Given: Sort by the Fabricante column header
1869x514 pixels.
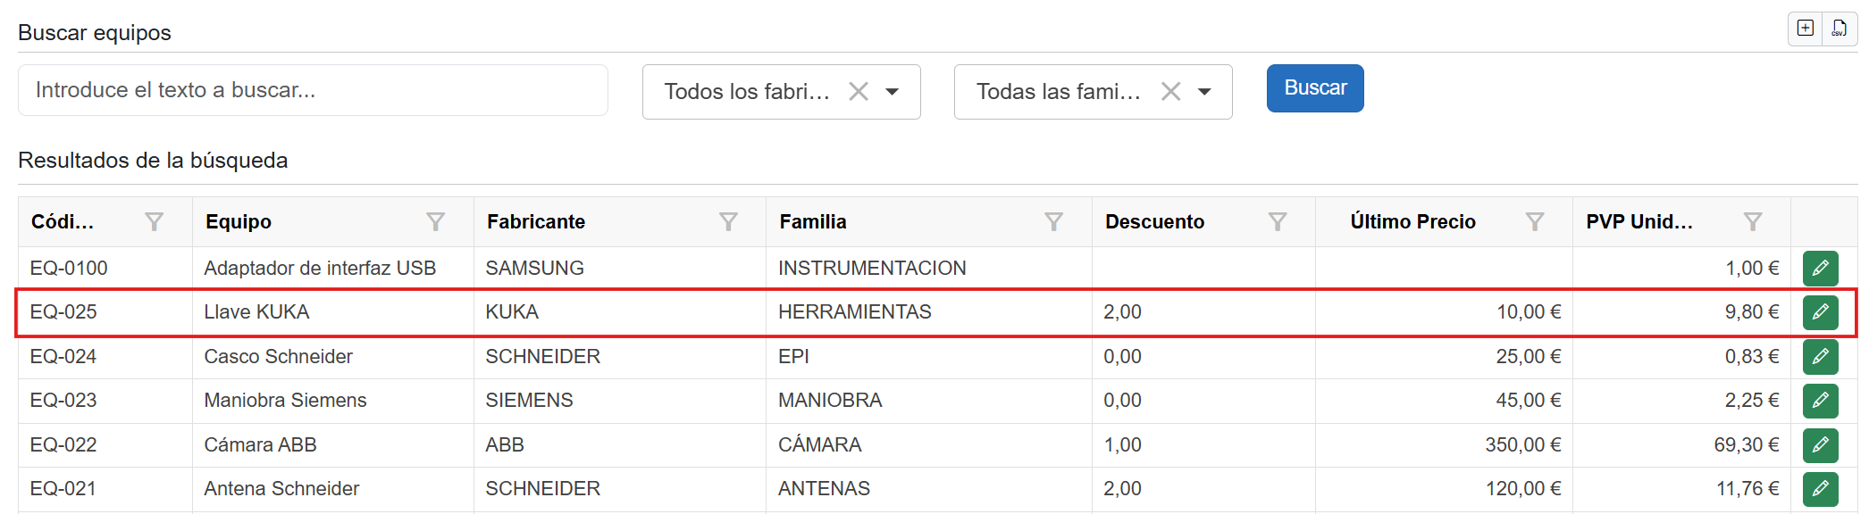Looking at the screenshot, I should [536, 221].
